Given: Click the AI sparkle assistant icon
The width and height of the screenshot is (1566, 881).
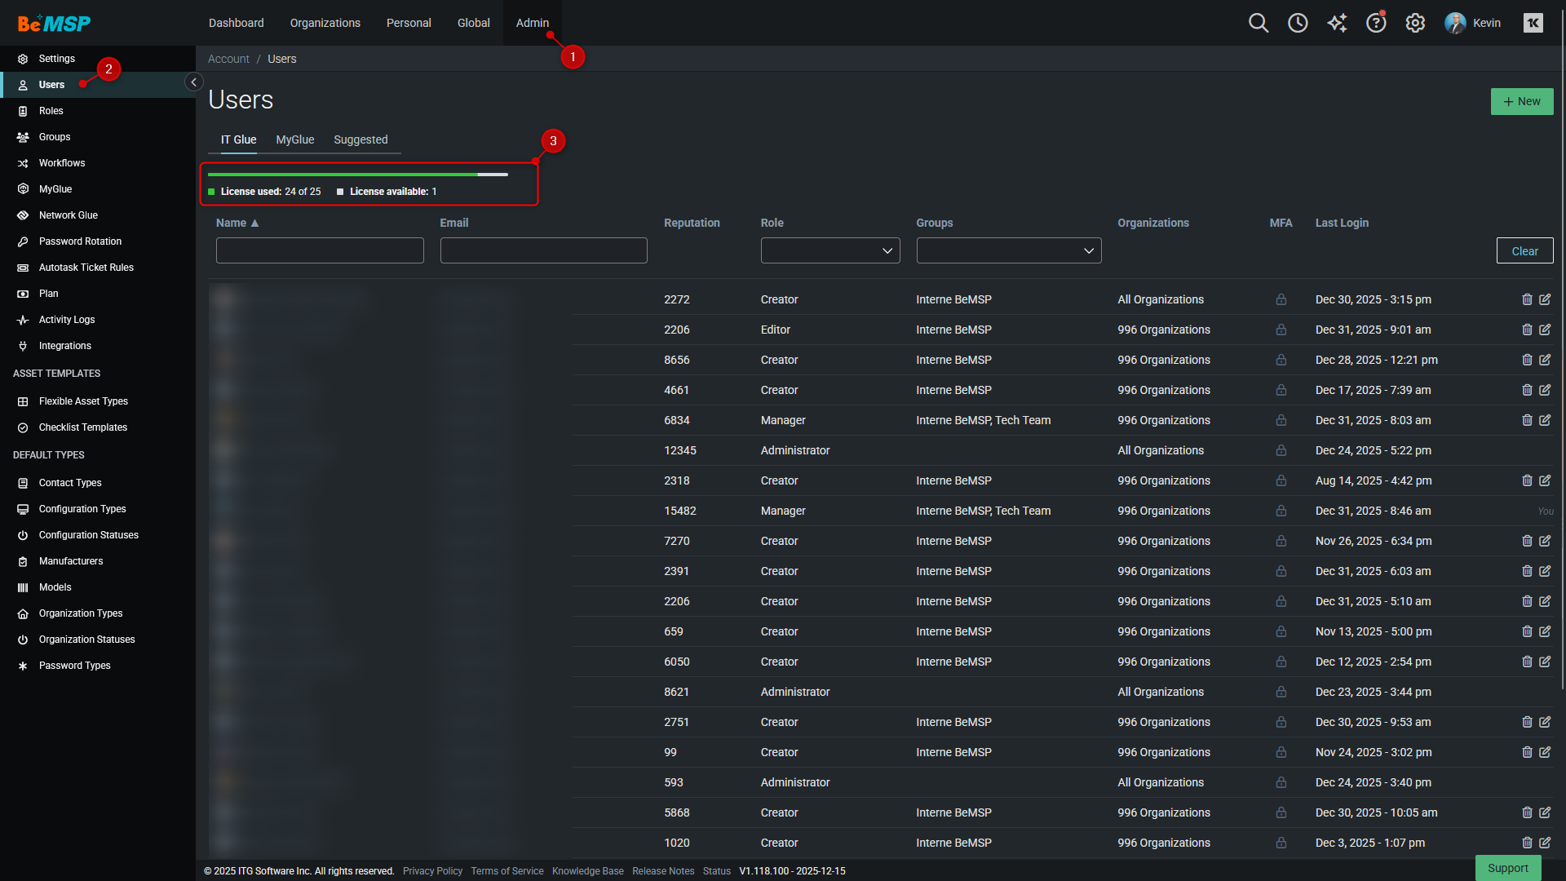Looking at the screenshot, I should coord(1337,23).
